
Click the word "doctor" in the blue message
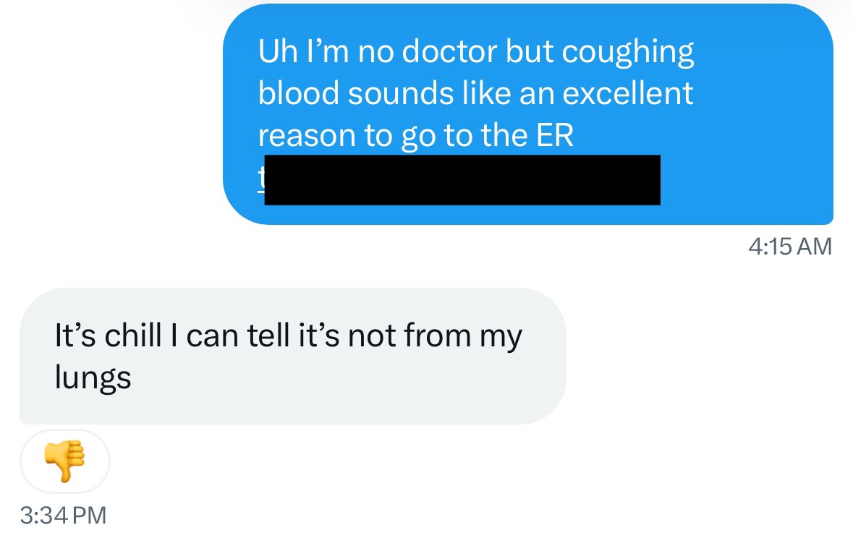(x=449, y=51)
